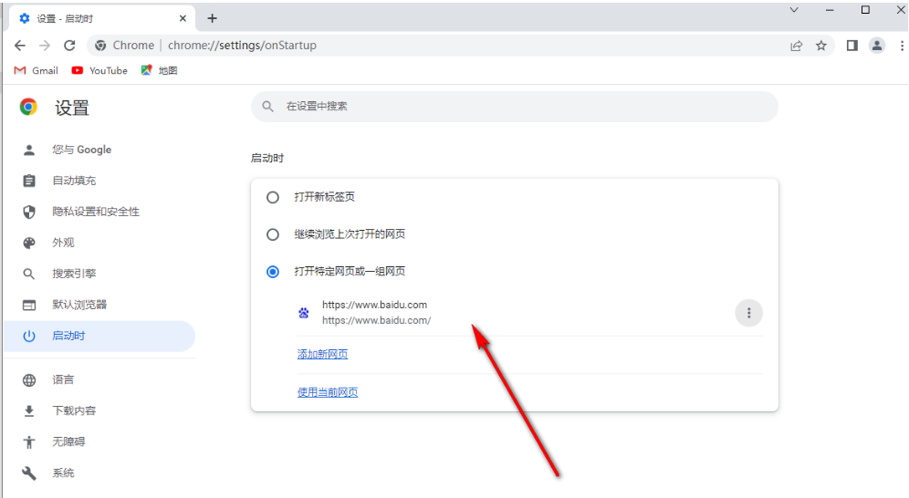Select 打开特定网页或一组网页 radio option
The width and height of the screenshot is (909, 498).
(x=273, y=272)
